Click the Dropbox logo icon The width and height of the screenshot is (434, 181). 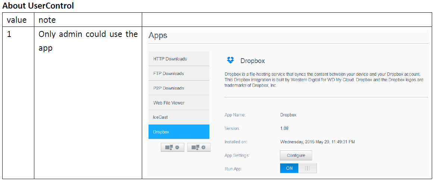tap(230, 60)
